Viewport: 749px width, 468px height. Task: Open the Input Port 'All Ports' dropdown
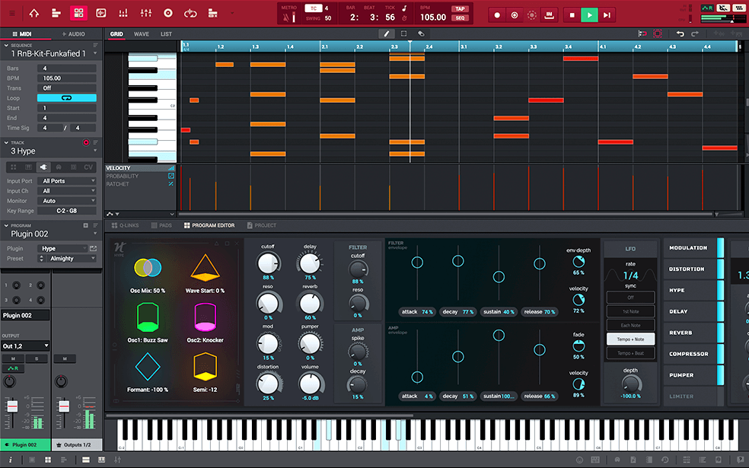tap(67, 181)
